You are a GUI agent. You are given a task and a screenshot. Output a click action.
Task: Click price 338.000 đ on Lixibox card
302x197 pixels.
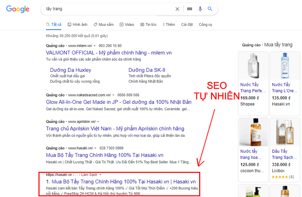click(281, 165)
